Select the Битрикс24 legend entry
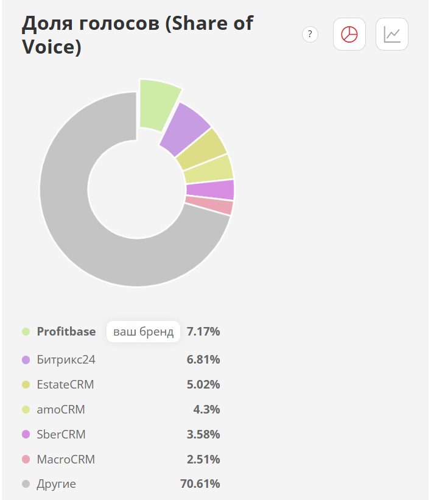Image resolution: width=431 pixels, height=500 pixels. pos(66,360)
